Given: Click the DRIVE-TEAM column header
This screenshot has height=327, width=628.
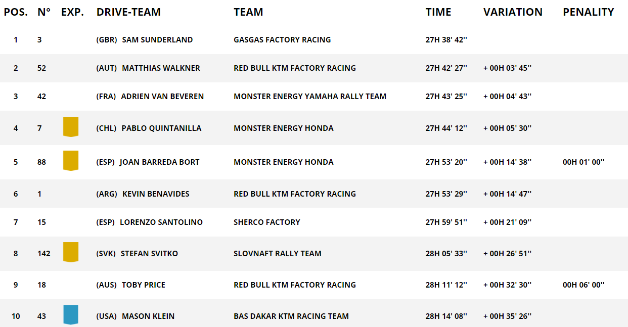Looking at the screenshot, I should click(x=128, y=12).
